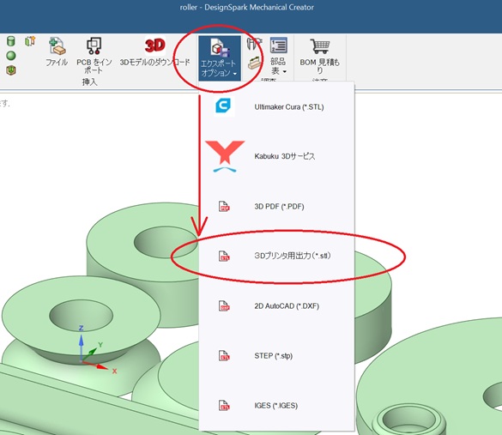
Task: Click title text 'roller - DesignSpark Mechanical Creator'
Action: [x=246, y=8]
